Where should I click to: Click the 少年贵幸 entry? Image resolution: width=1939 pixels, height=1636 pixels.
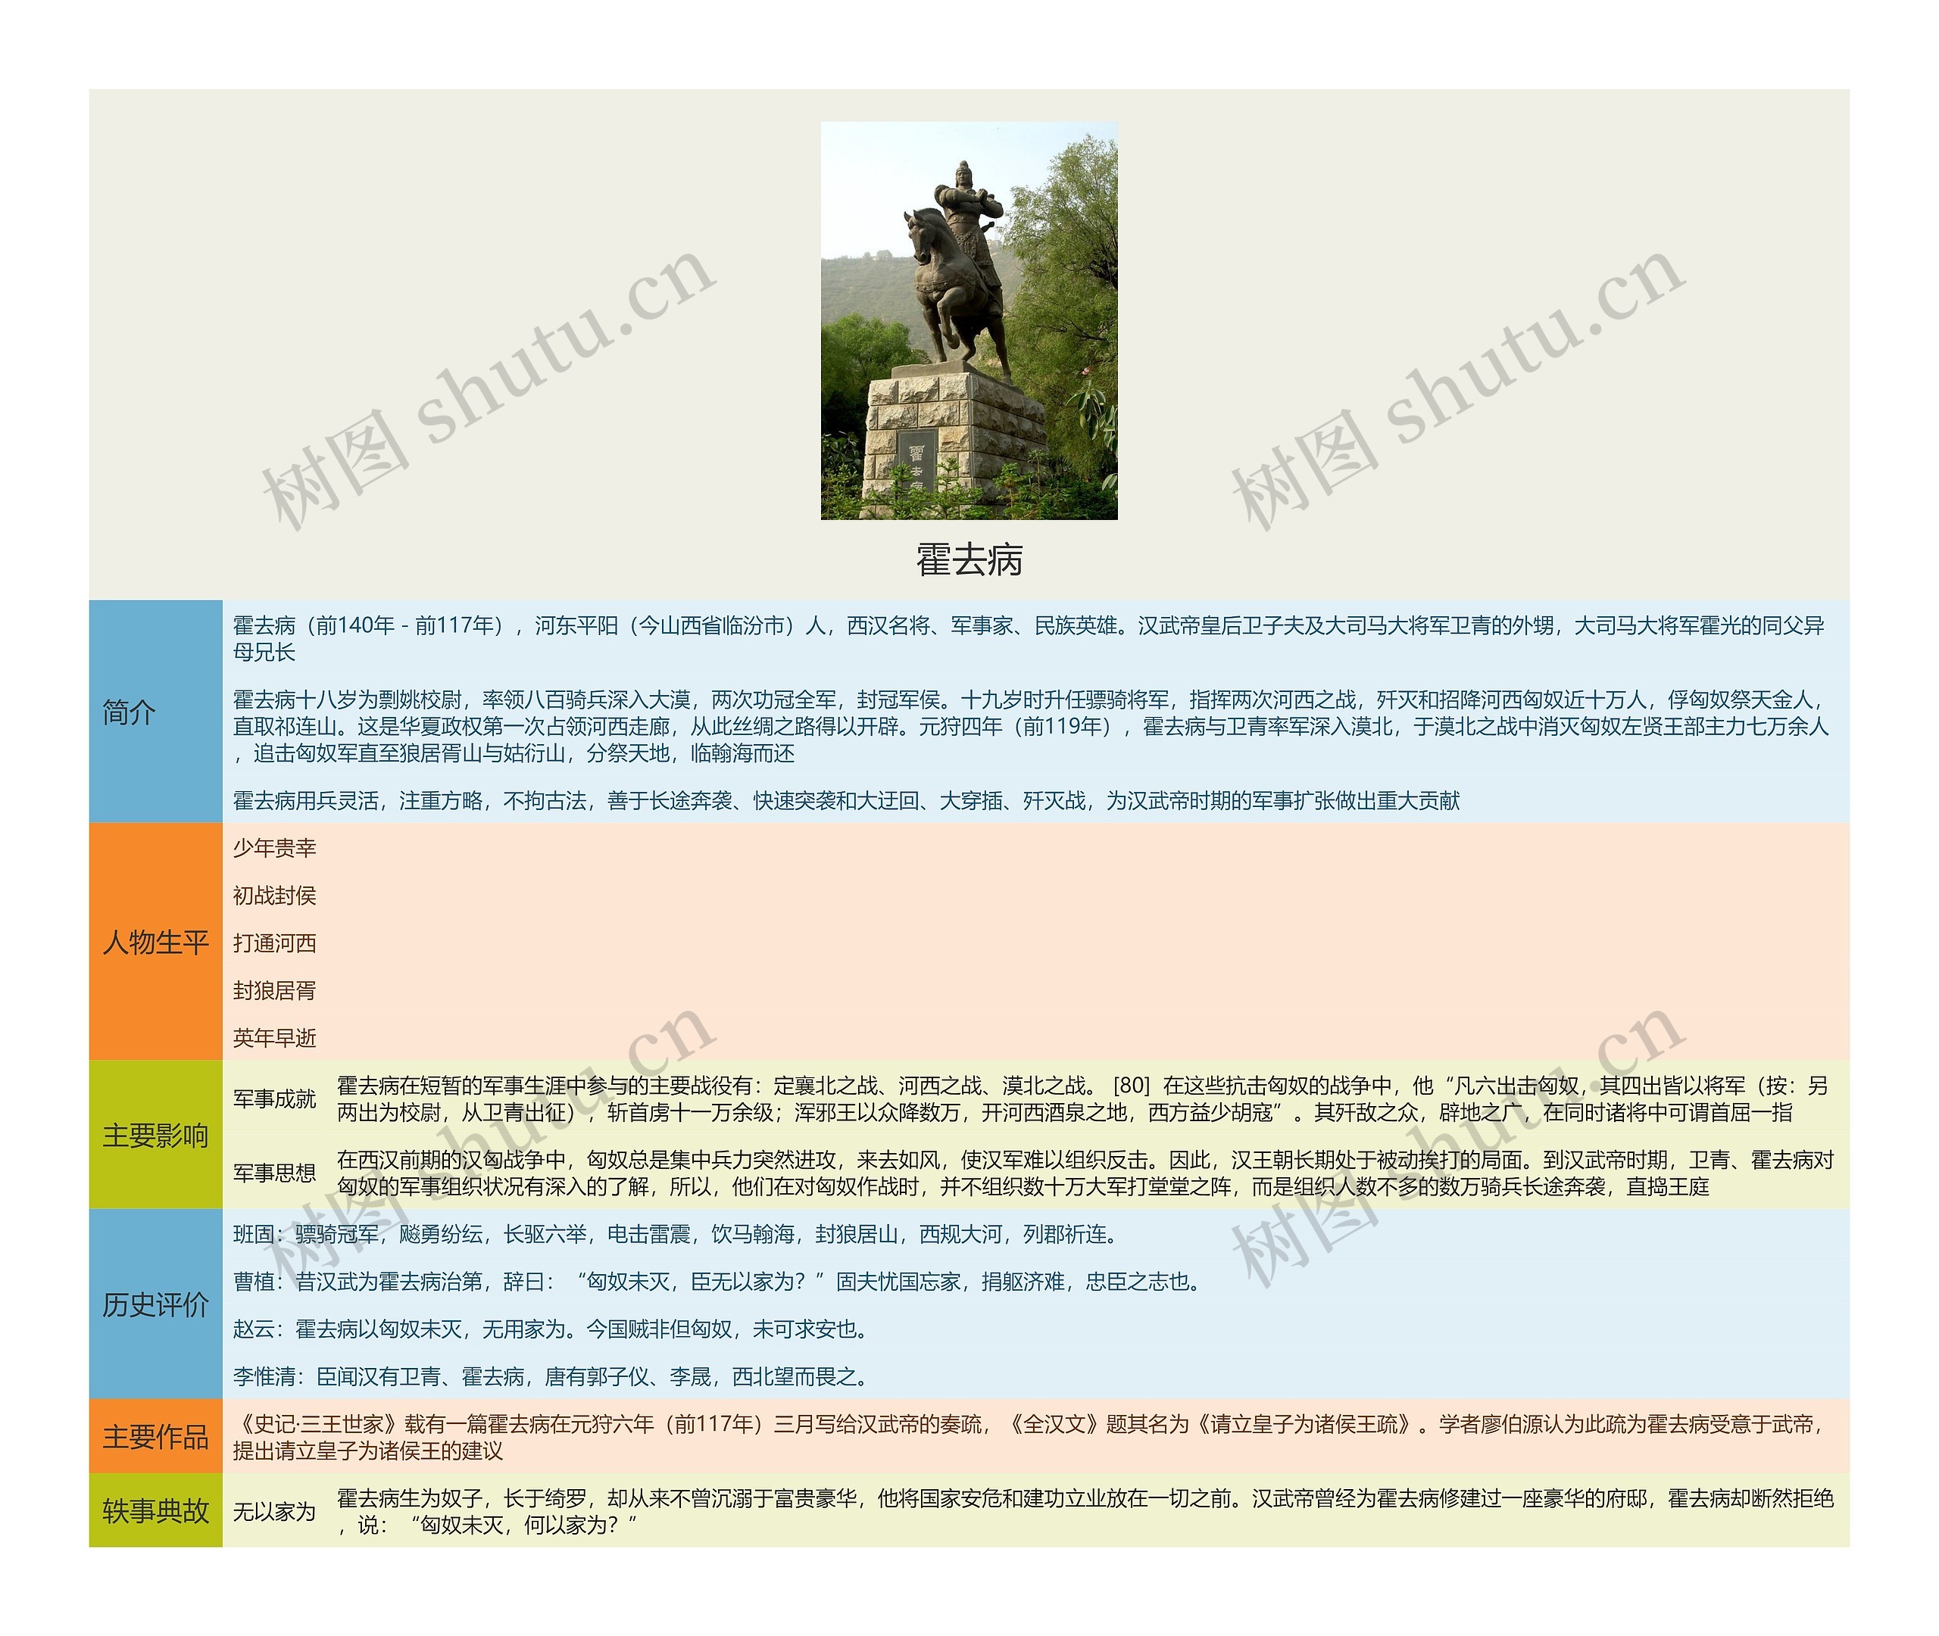point(275,848)
